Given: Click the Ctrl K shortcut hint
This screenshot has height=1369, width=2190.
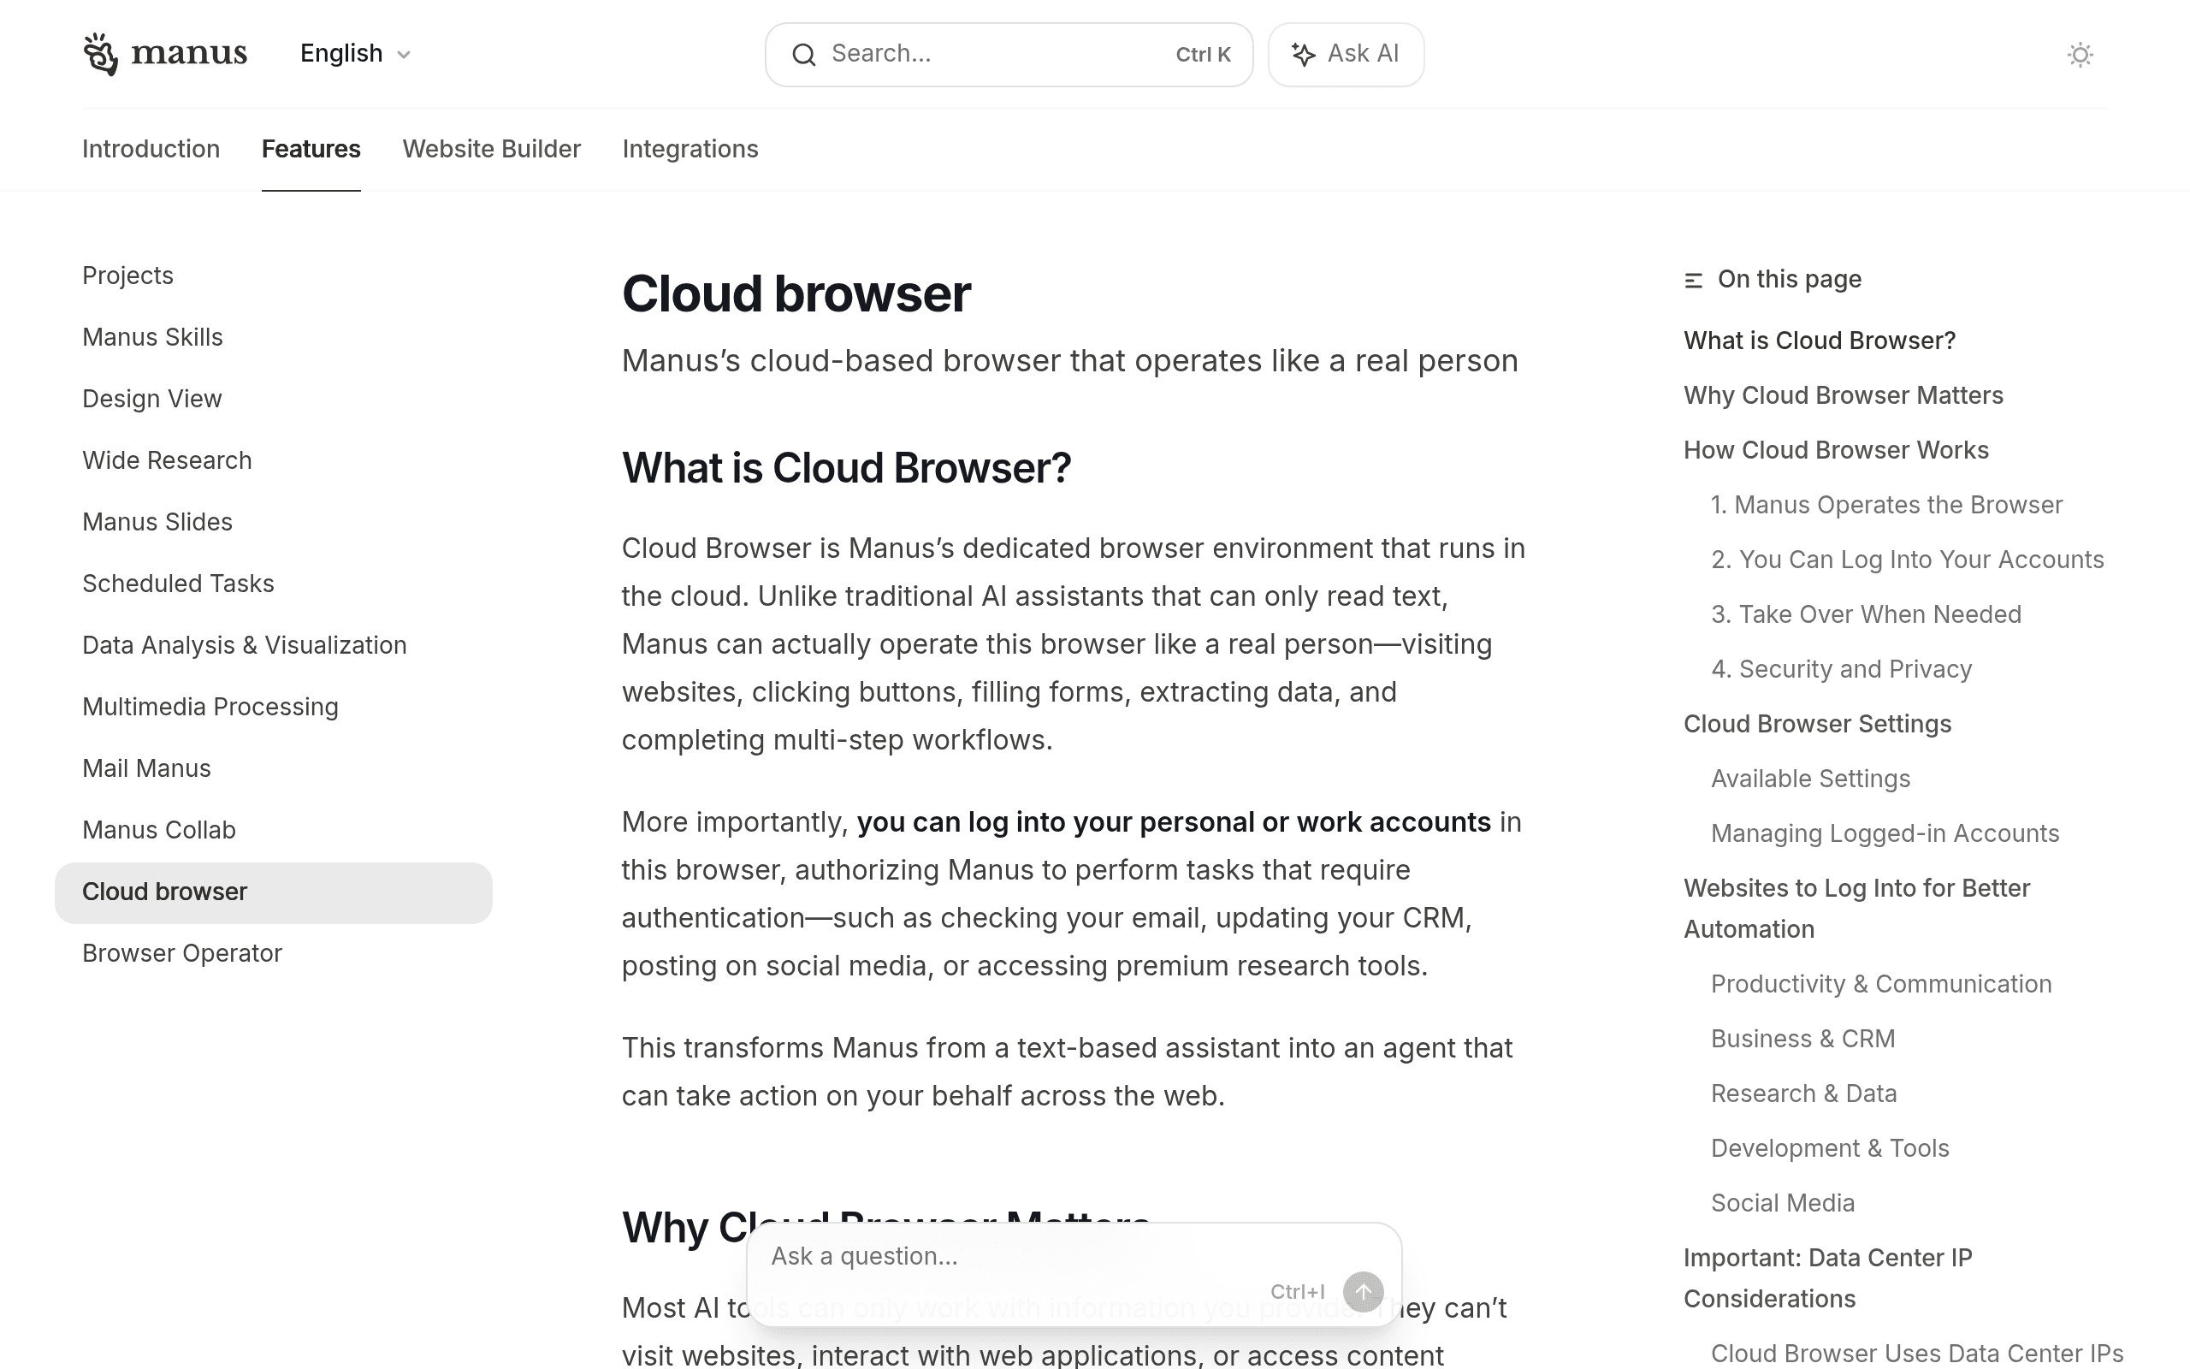Looking at the screenshot, I should pyautogui.click(x=1203, y=54).
